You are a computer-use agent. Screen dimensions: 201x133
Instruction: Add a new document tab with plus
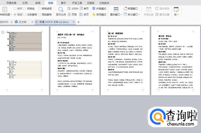pyautogui.click(x=78, y=22)
